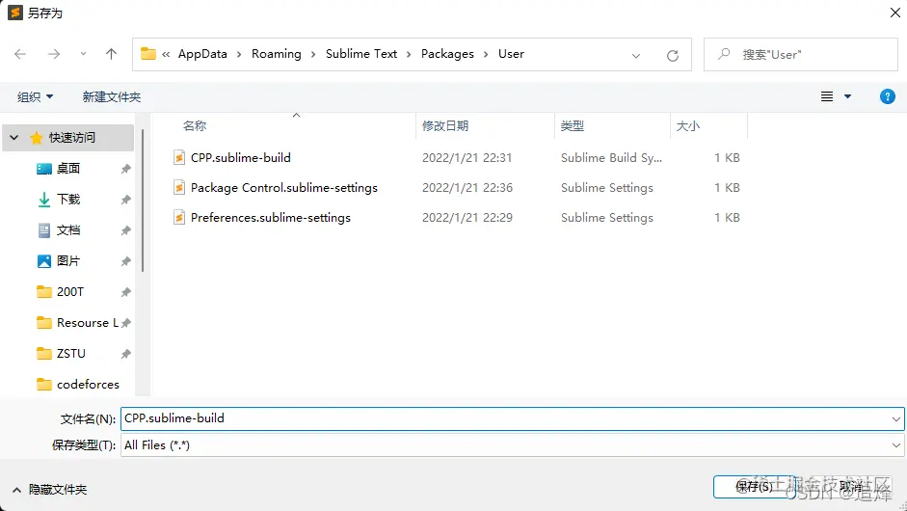Click the CPP.sublime-build file icon
Image resolution: width=907 pixels, height=511 pixels.
179,157
